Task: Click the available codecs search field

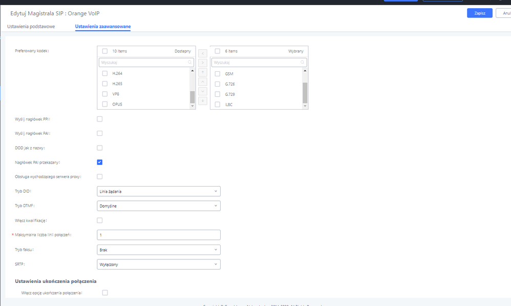Action: point(146,63)
